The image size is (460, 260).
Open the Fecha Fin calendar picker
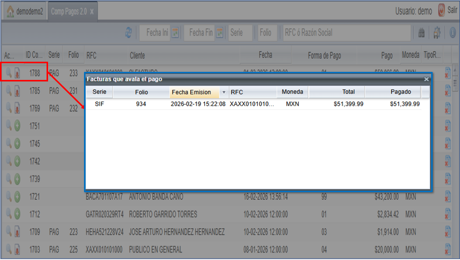click(x=220, y=33)
